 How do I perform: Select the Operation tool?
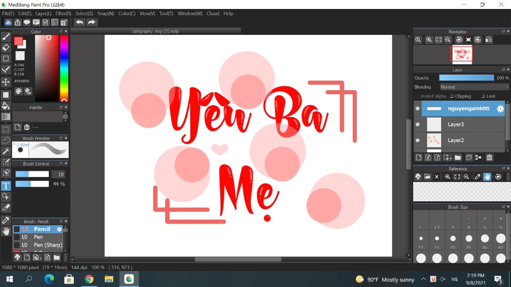click(x=6, y=196)
